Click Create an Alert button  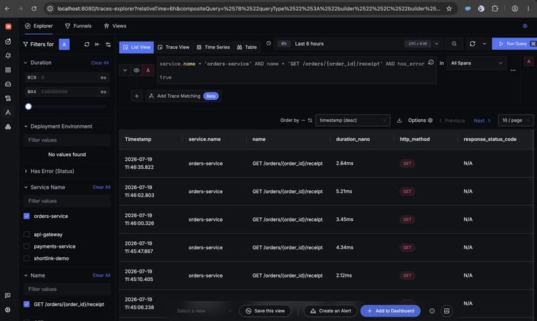point(330,311)
